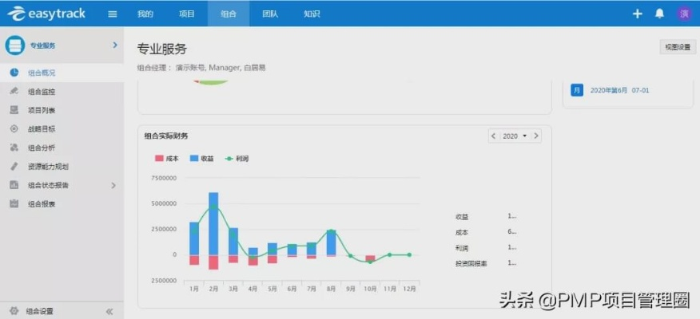Click the 12月 axis label

409,289
